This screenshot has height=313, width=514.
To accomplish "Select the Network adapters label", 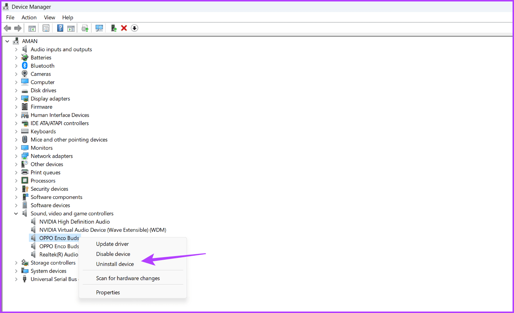I will pyautogui.click(x=52, y=156).
